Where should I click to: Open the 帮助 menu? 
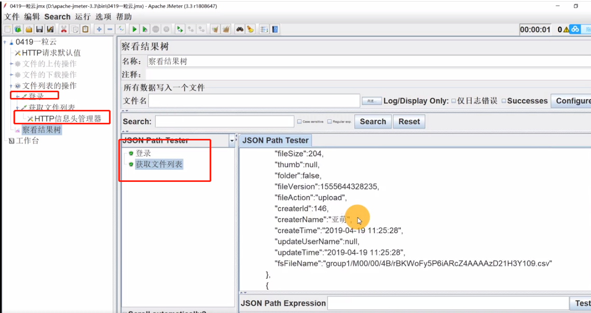click(x=123, y=17)
